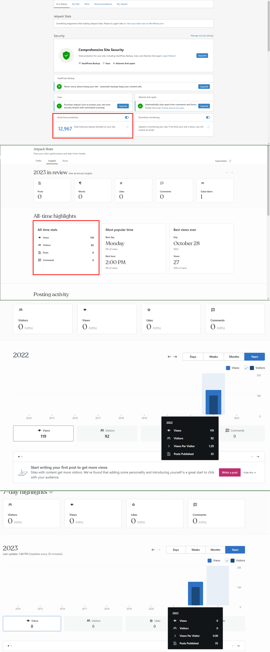Switch the 2022 chart to Days
This screenshot has width=270, height=652.
[x=193, y=357]
